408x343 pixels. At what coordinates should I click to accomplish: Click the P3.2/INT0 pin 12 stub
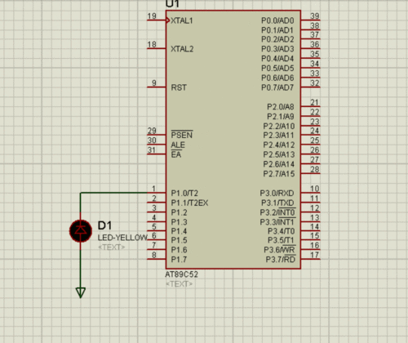pyautogui.click(x=310, y=212)
